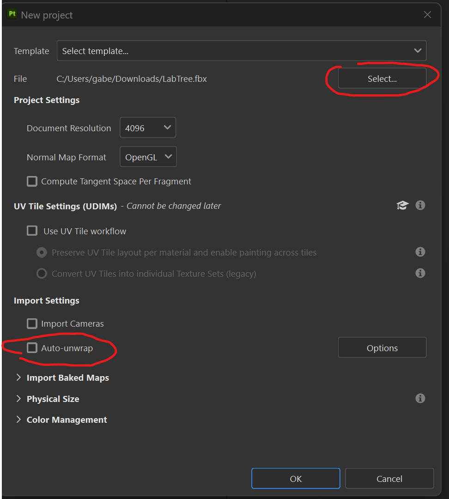Click the 'Cannot be changed later' note
The width and height of the screenshot is (449, 499).
pyautogui.click(x=174, y=206)
